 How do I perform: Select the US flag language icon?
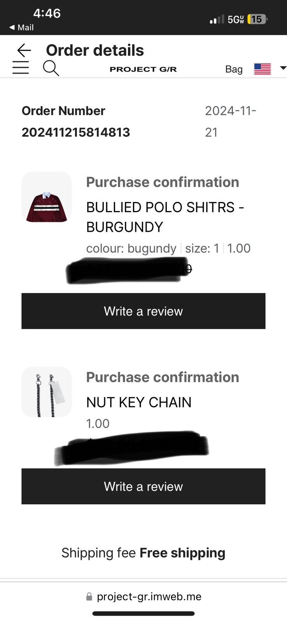[262, 69]
